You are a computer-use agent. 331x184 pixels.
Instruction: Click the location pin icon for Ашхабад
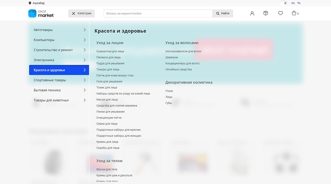pyautogui.click(x=30, y=3)
